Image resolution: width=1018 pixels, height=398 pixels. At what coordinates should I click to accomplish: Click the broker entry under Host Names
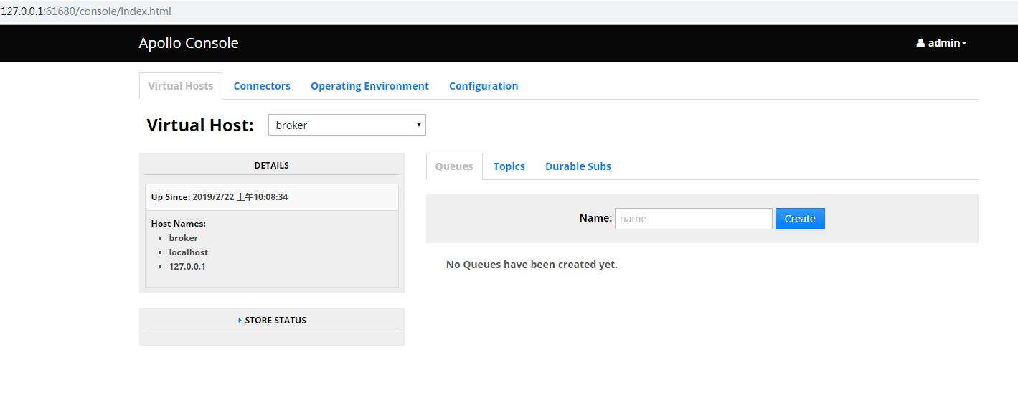click(x=184, y=238)
